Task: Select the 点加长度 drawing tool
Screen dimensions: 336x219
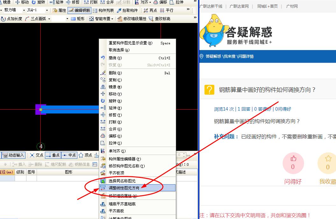Action: coord(11,19)
